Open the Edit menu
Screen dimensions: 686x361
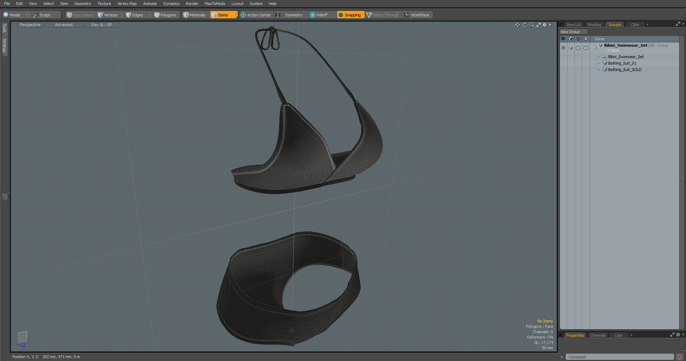pyautogui.click(x=19, y=4)
